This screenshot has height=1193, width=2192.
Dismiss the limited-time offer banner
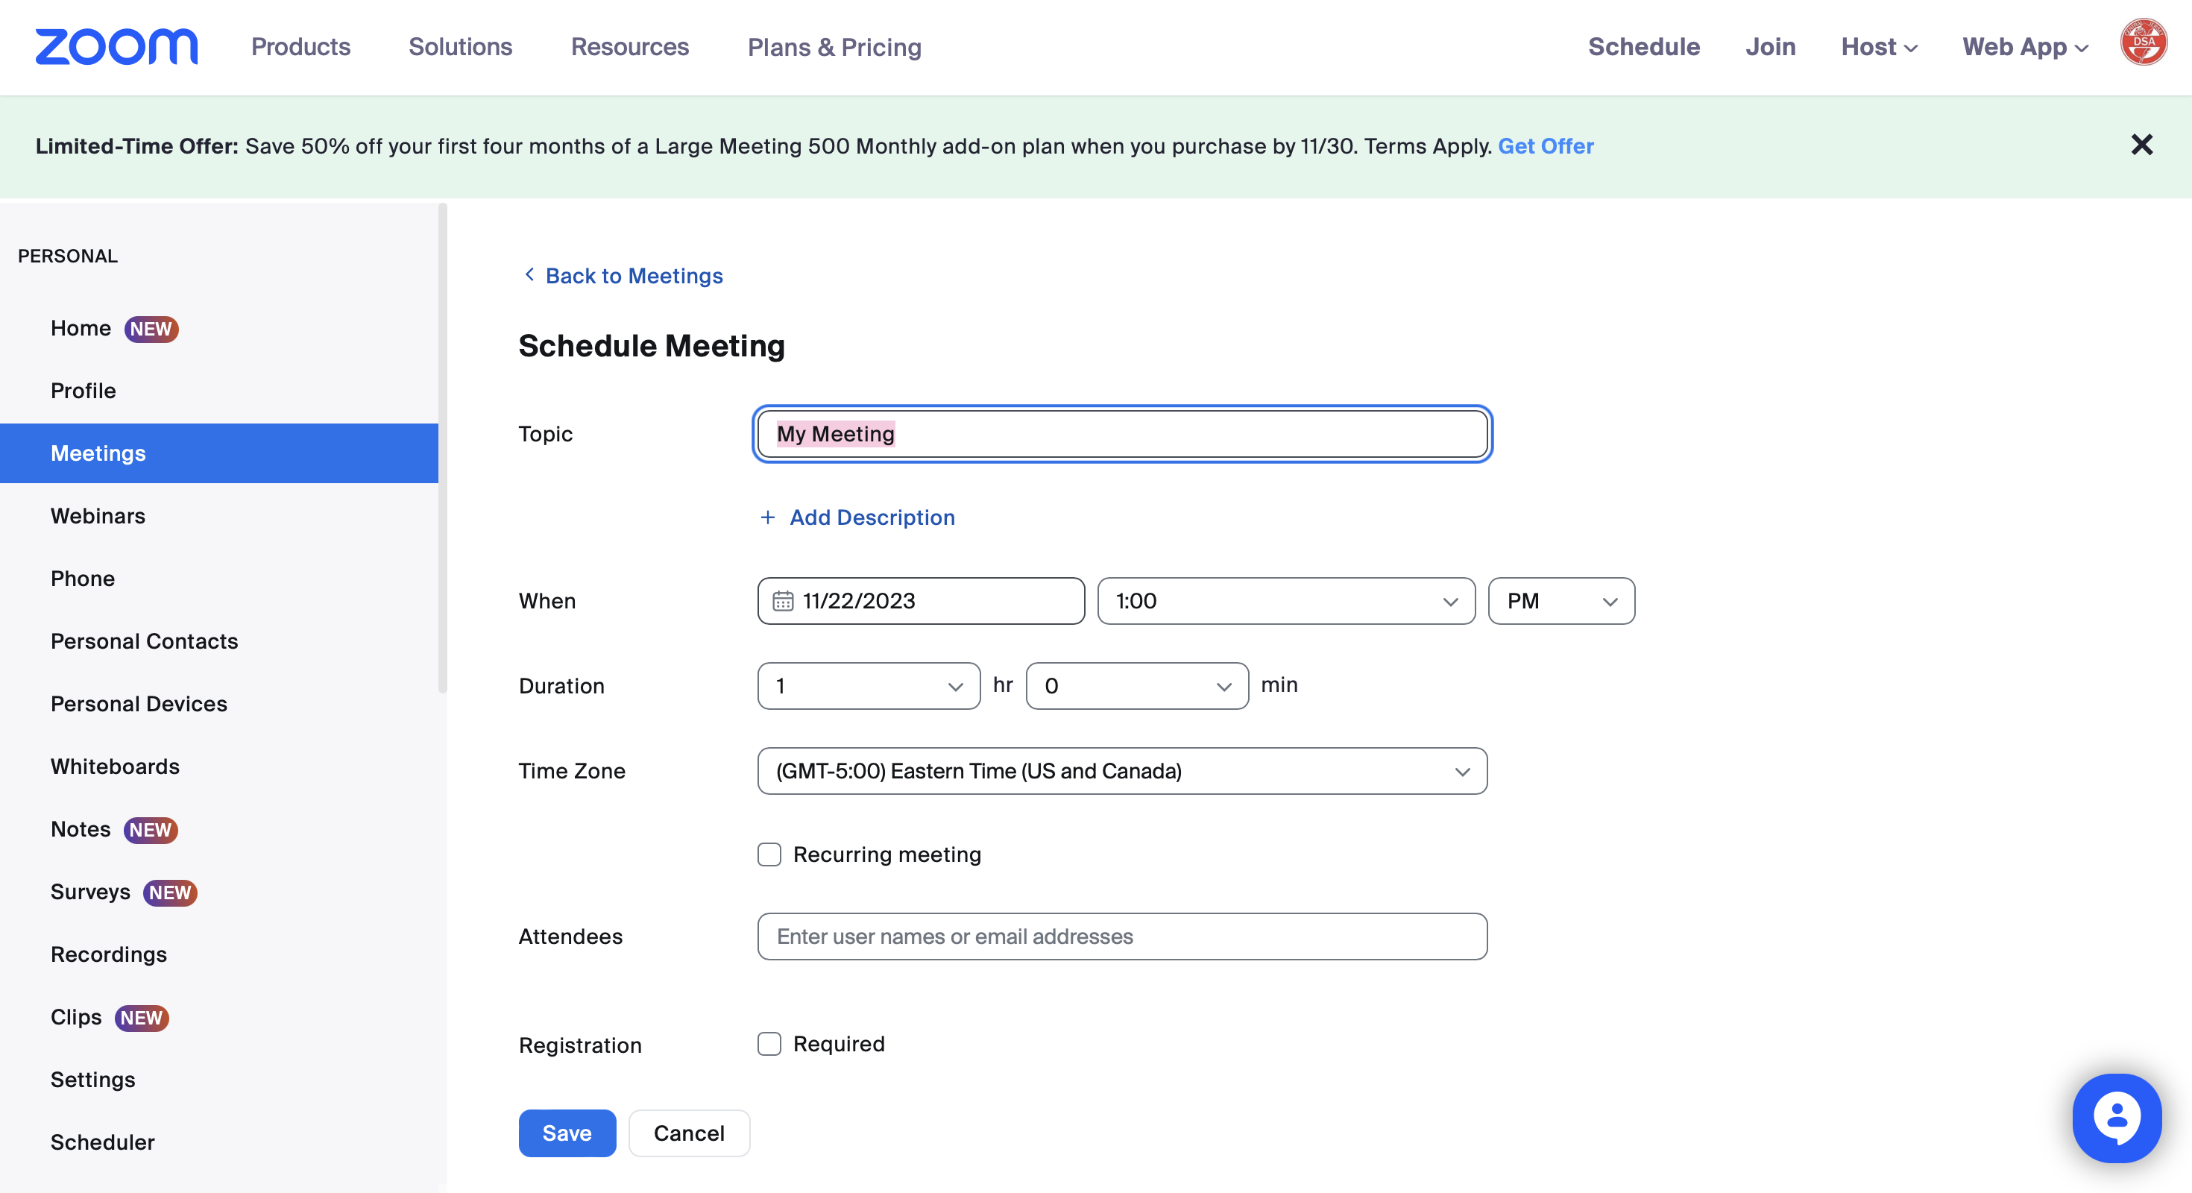point(2141,145)
